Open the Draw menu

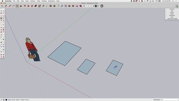pos(27,1)
